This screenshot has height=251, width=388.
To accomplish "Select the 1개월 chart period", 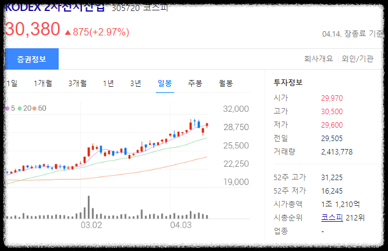I will coord(43,83).
